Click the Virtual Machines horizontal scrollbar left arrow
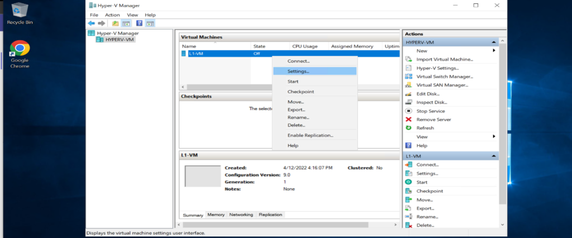The image size is (572, 238). (x=183, y=87)
